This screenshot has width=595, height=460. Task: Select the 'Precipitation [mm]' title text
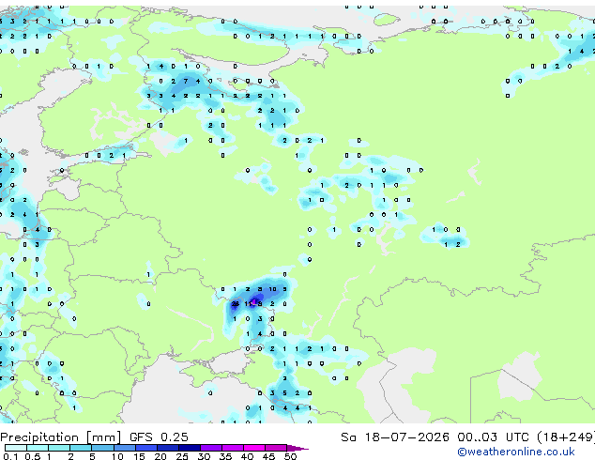pos(61,437)
